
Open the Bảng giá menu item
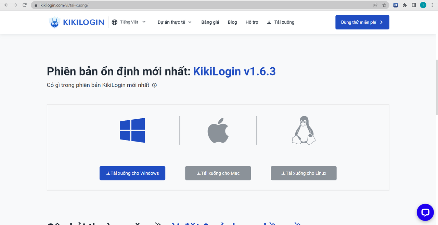[210, 22]
